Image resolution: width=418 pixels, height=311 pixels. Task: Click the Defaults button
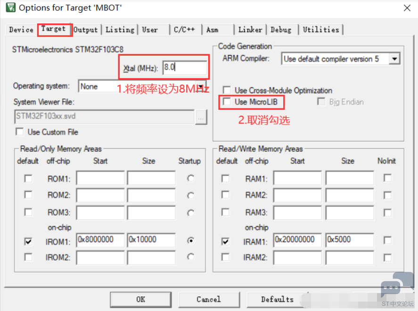(x=277, y=300)
